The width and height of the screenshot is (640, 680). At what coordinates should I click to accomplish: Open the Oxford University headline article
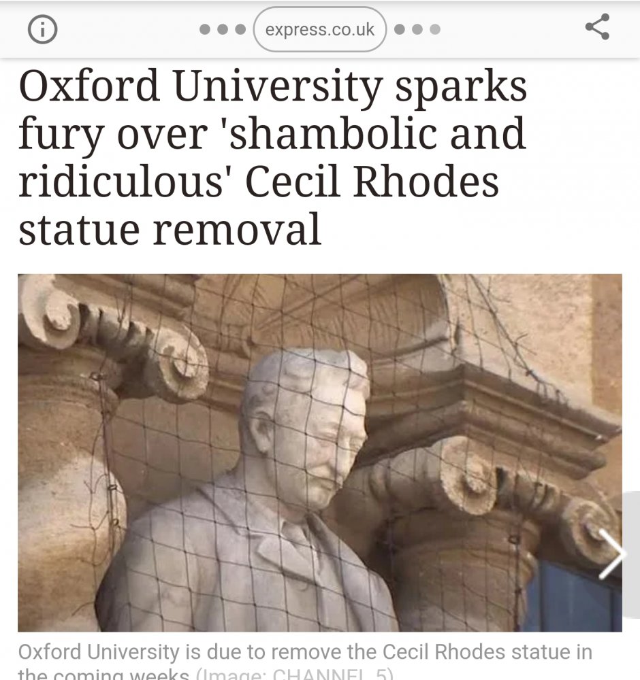272,156
